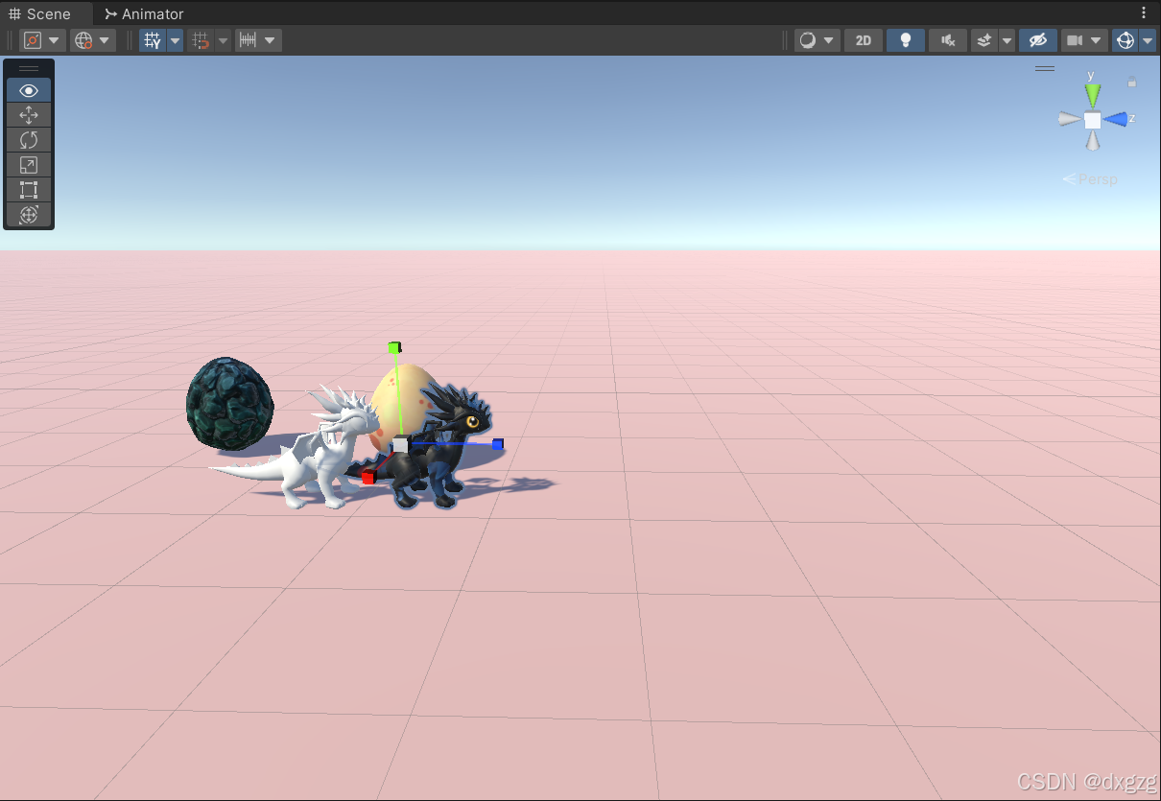Click the red X-axis gizmo handle

pos(368,477)
